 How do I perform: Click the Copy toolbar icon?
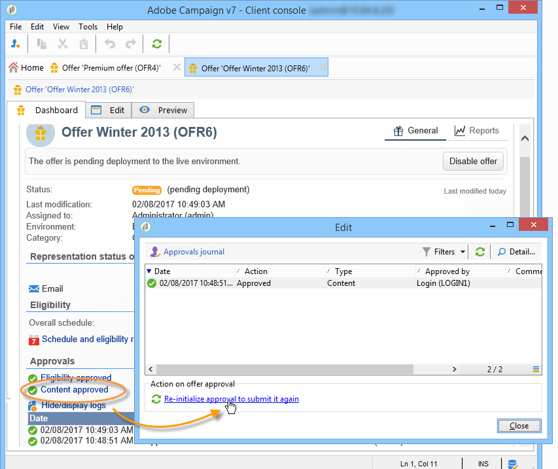click(x=42, y=44)
